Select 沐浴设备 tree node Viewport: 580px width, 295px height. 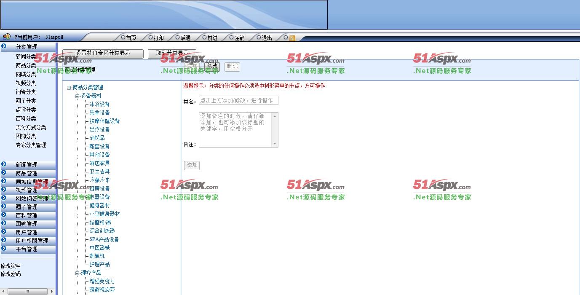click(x=99, y=104)
